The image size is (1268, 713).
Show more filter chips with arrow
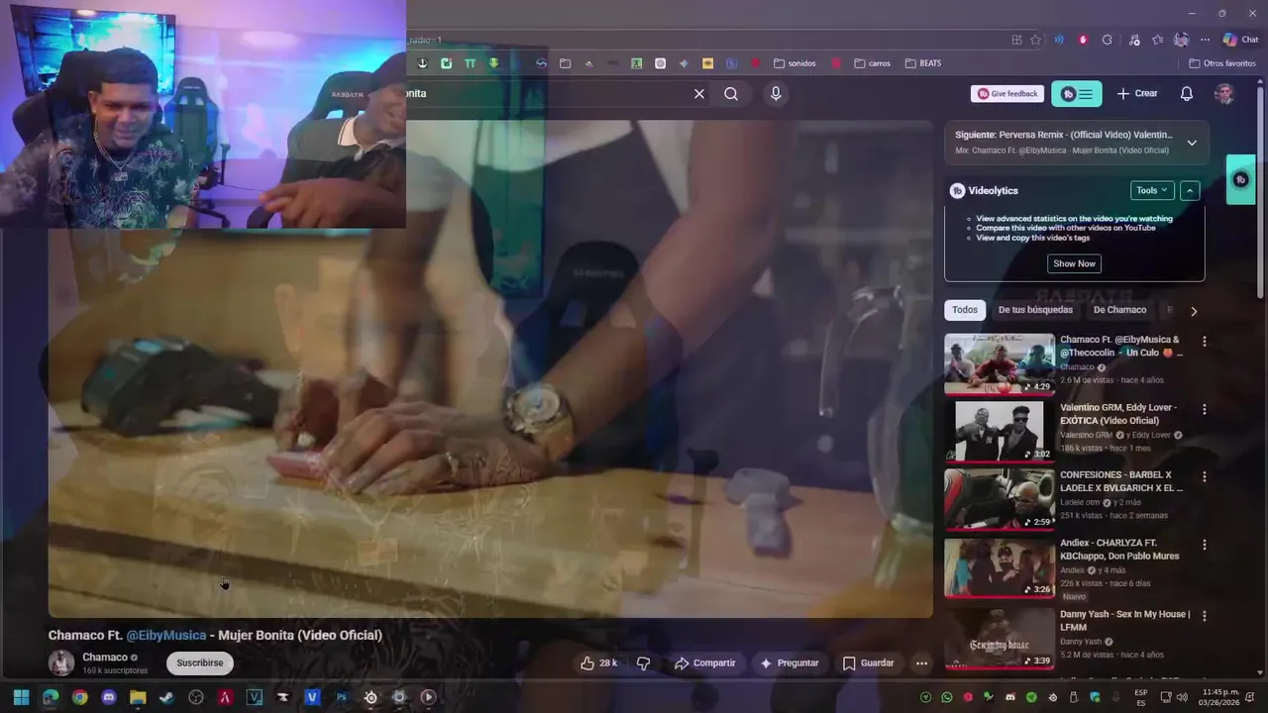tap(1194, 311)
